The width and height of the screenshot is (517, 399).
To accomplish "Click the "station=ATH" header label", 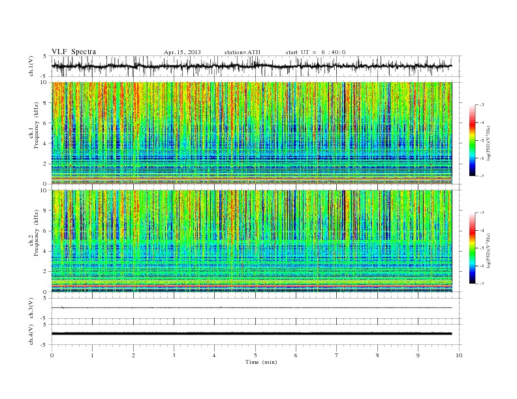I will click(242, 52).
